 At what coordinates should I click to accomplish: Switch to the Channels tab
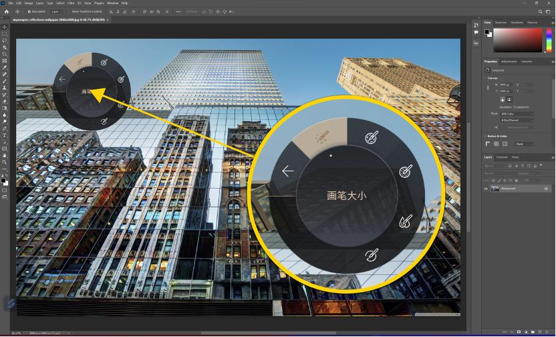click(502, 157)
